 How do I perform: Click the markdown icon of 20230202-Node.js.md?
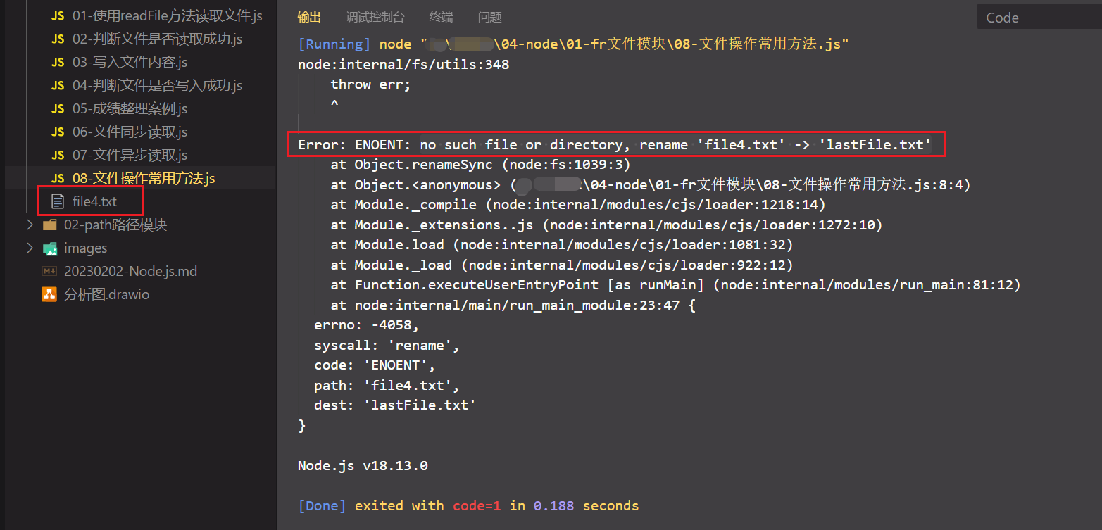49,272
